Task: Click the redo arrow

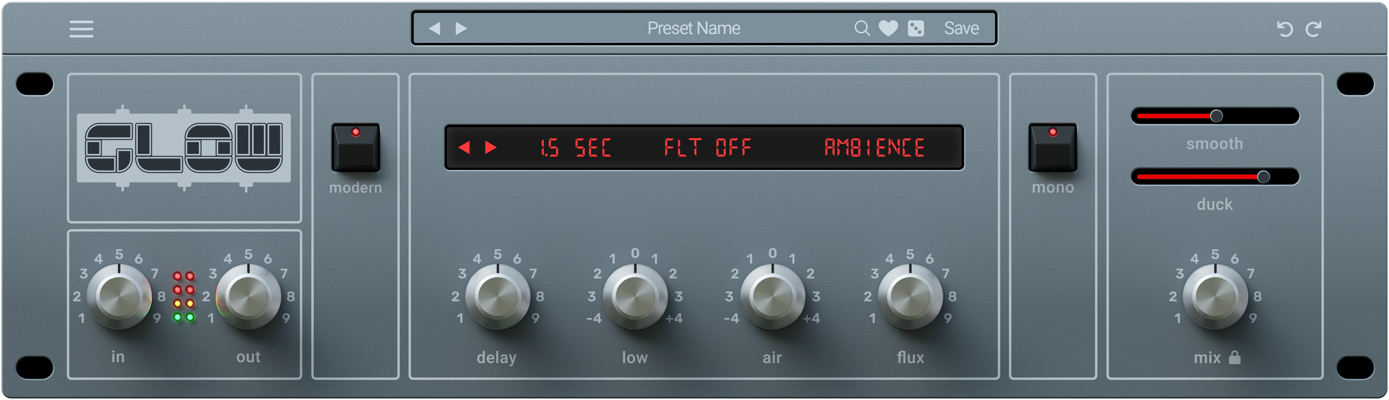Action: [x=1314, y=29]
